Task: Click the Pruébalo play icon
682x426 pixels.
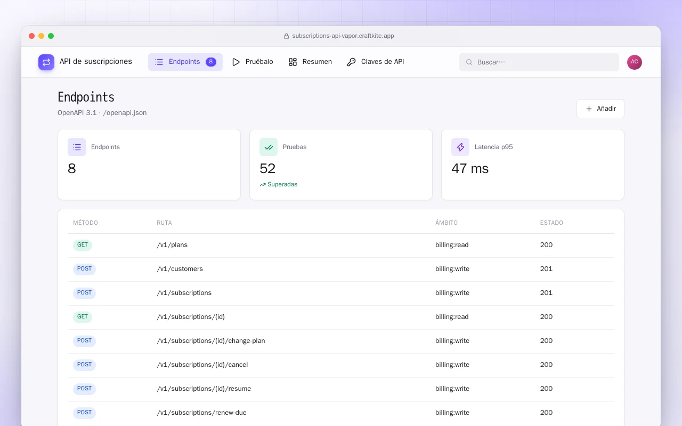Action: click(236, 62)
